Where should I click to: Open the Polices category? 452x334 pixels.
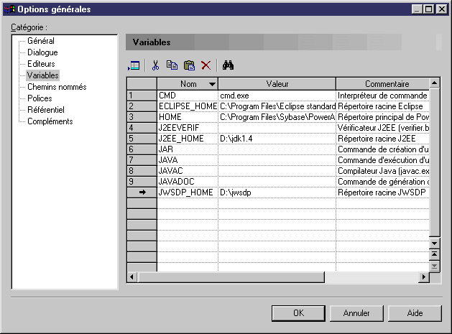[40, 98]
